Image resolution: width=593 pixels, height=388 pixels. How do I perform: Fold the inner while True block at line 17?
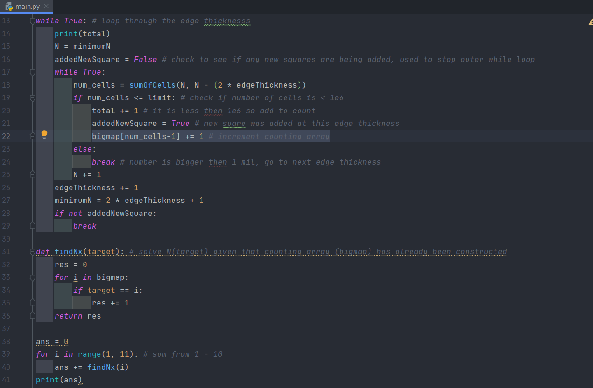click(32, 72)
